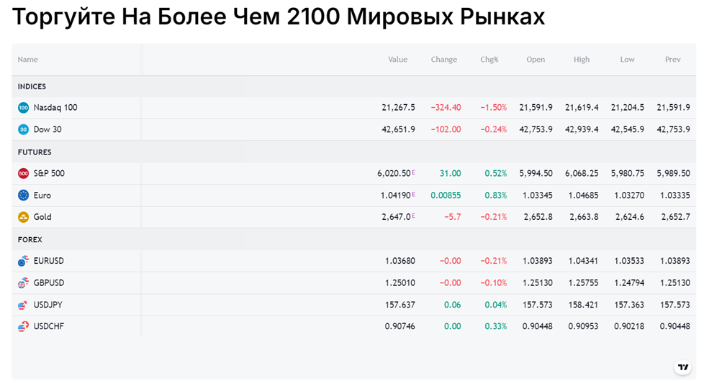The width and height of the screenshot is (704, 383).
Task: Open the TradingView logo badge
Action: [x=683, y=367]
